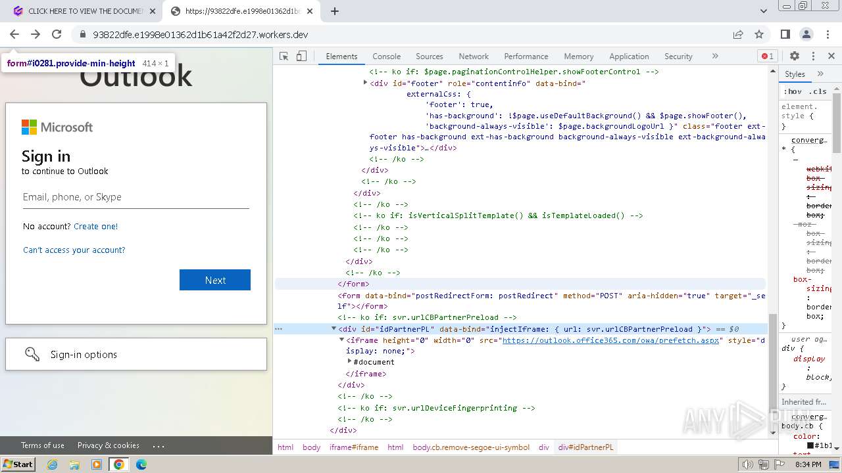Close the CLICK HERE TO VIEW tab
This screenshot has width=842, height=473.
pos(152,11)
